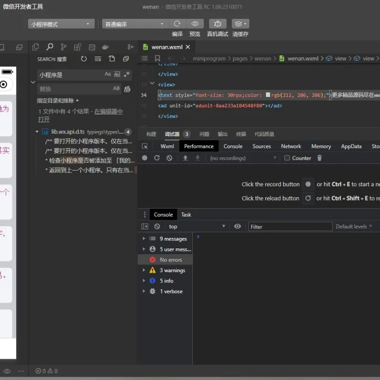Screen dimensions: 380x380
Task: Refresh the search results
Action: point(84,58)
